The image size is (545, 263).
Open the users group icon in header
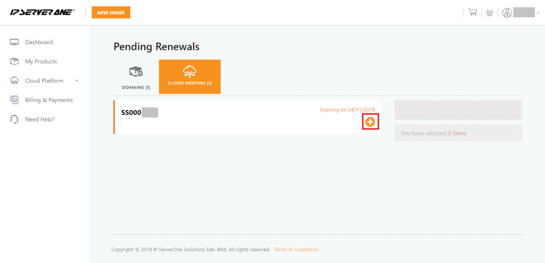pyautogui.click(x=490, y=13)
